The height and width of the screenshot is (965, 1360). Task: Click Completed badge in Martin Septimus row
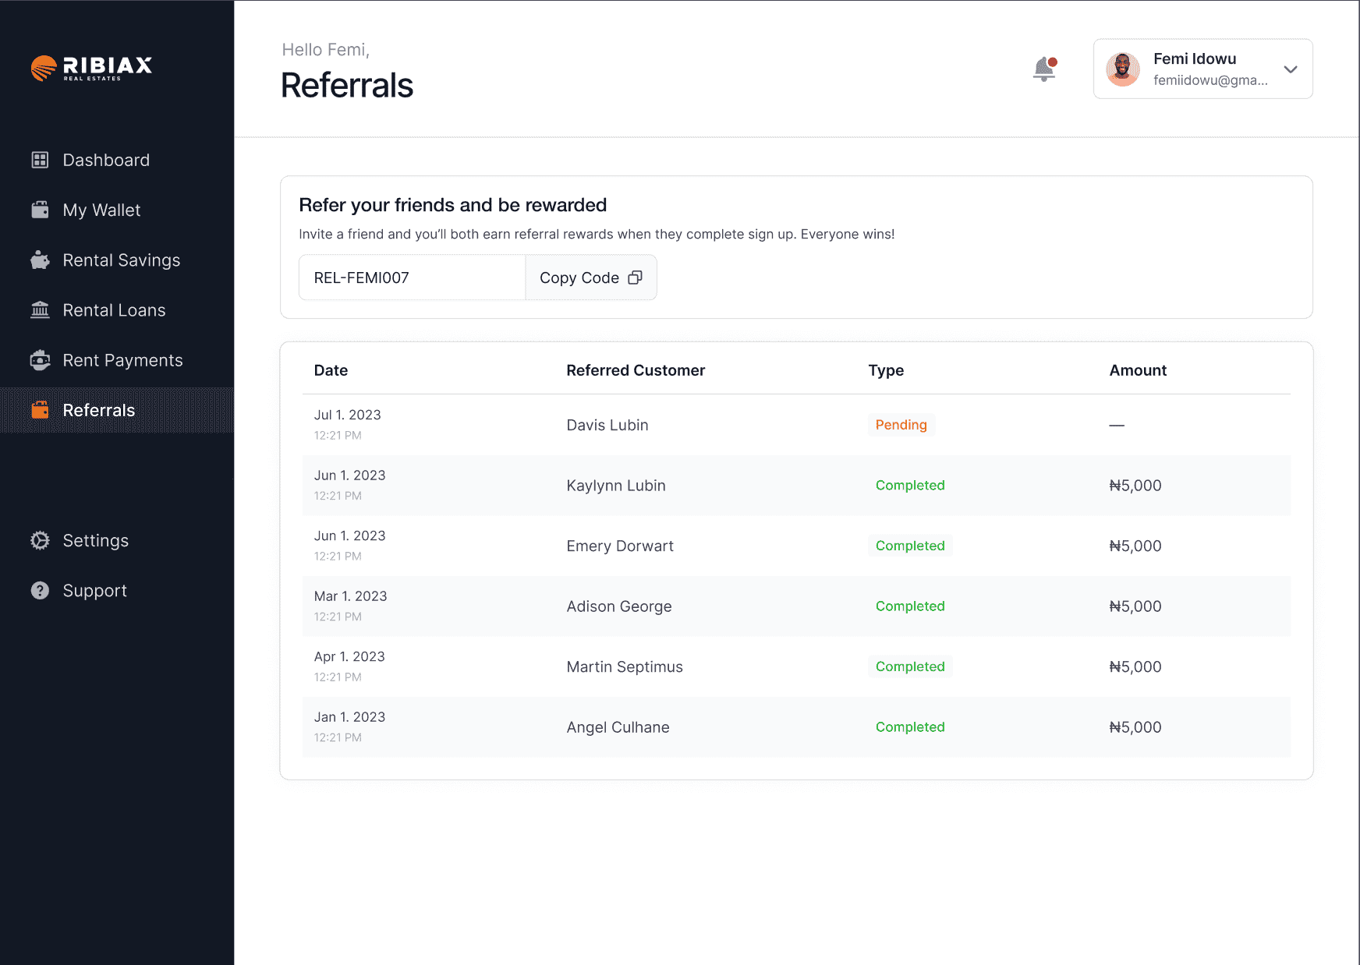[910, 666]
